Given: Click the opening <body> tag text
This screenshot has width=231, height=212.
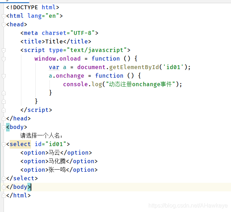Looking at the screenshot, I should pyautogui.click(x=17, y=127).
